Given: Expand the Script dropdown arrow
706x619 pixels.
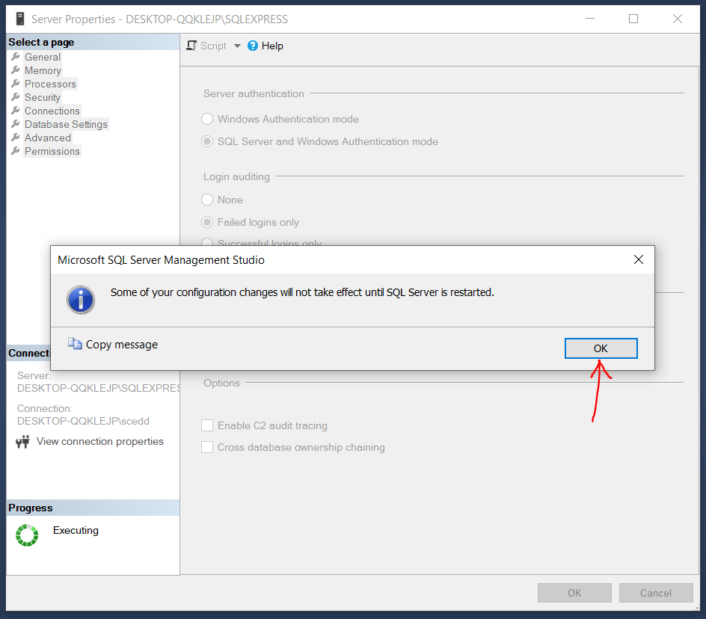Looking at the screenshot, I should pos(237,46).
